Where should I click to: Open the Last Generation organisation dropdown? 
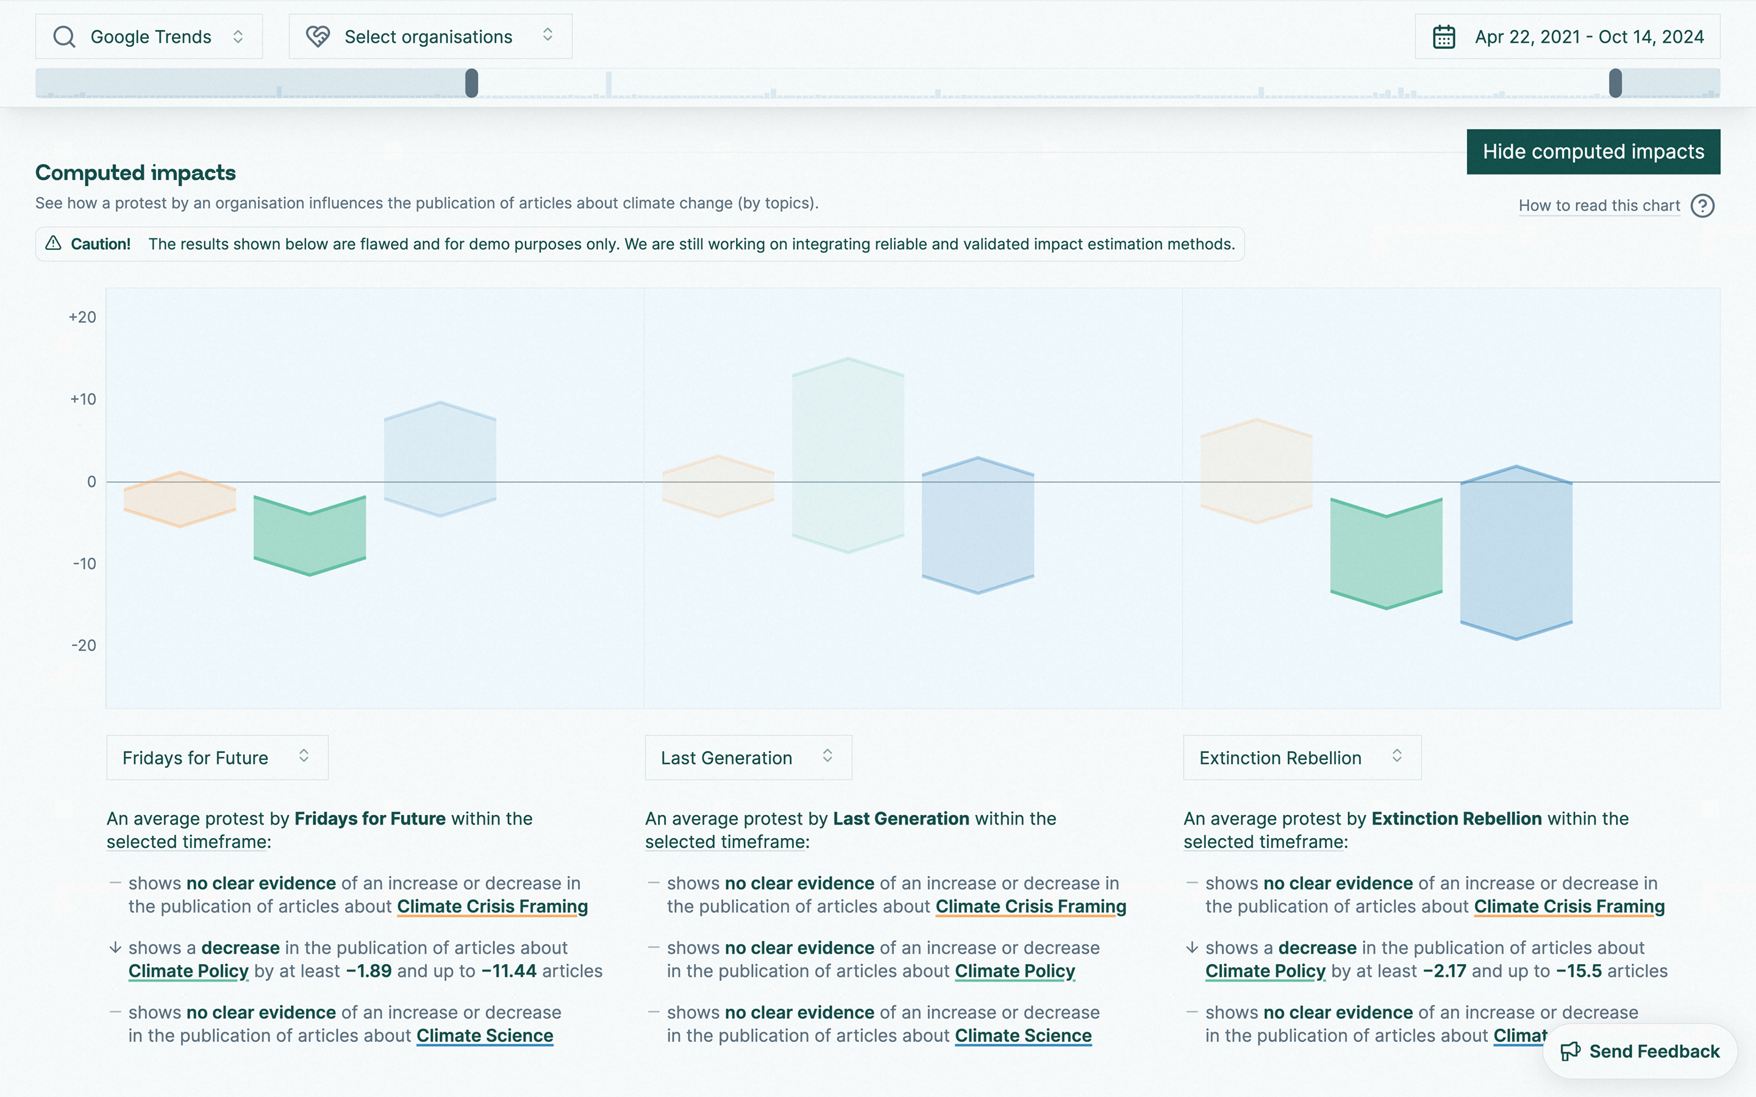748,758
